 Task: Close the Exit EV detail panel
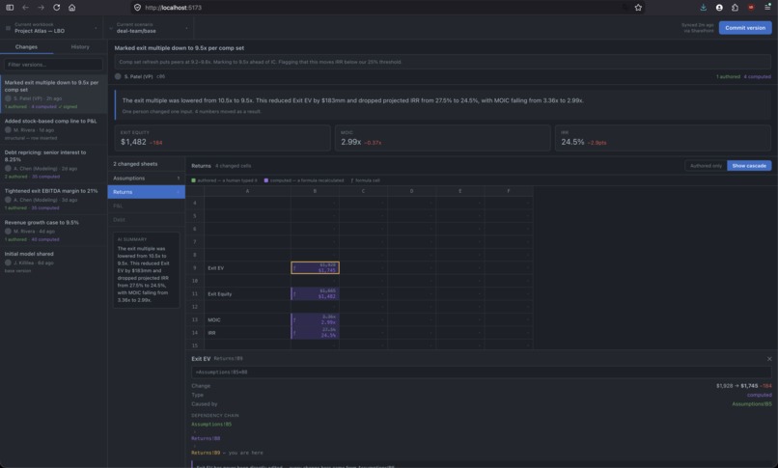pos(769,358)
